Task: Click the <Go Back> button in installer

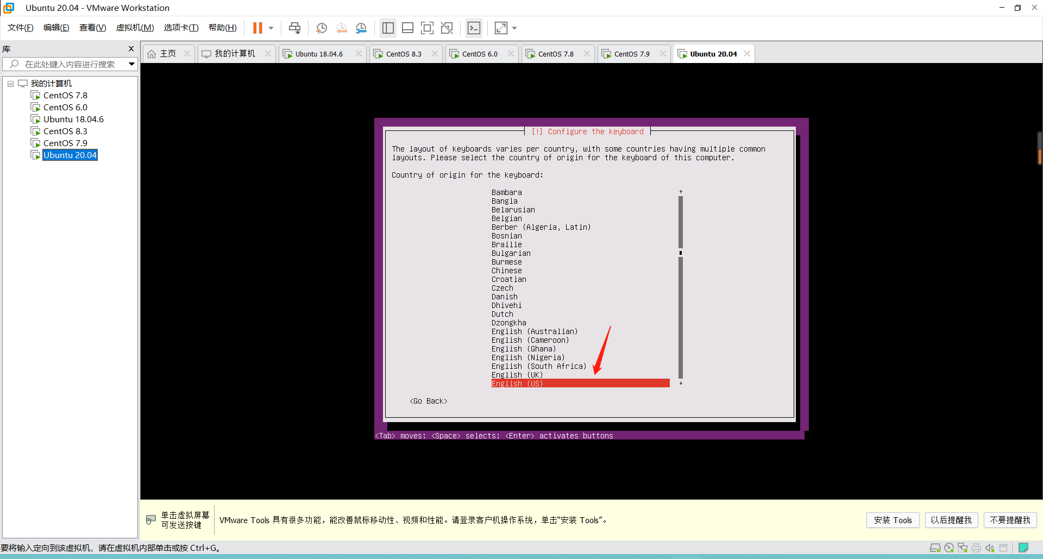Action: click(429, 401)
